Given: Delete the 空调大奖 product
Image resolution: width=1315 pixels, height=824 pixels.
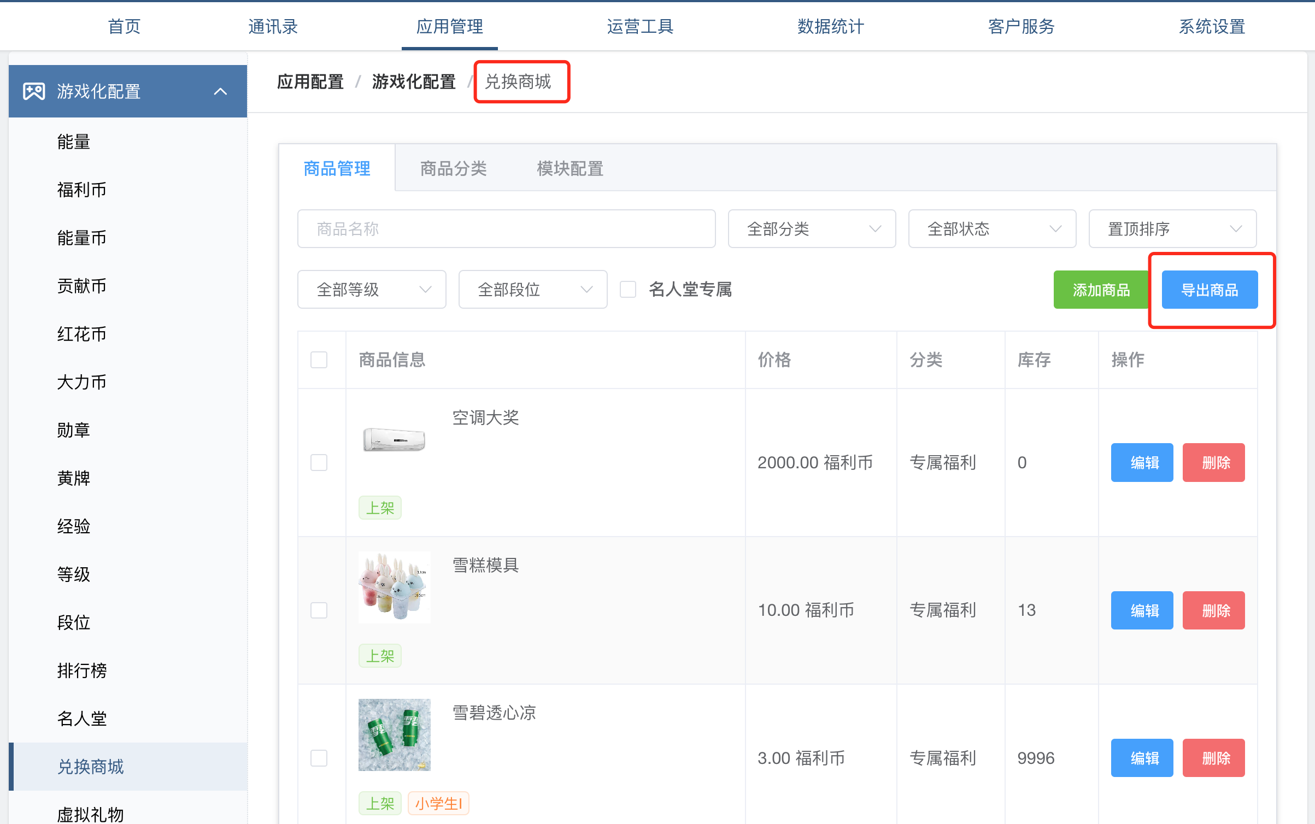Looking at the screenshot, I should (x=1213, y=463).
